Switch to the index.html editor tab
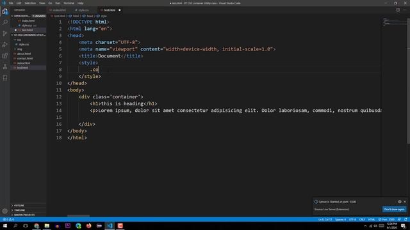Image resolution: width=410 pixels, height=230 pixels. (59, 10)
